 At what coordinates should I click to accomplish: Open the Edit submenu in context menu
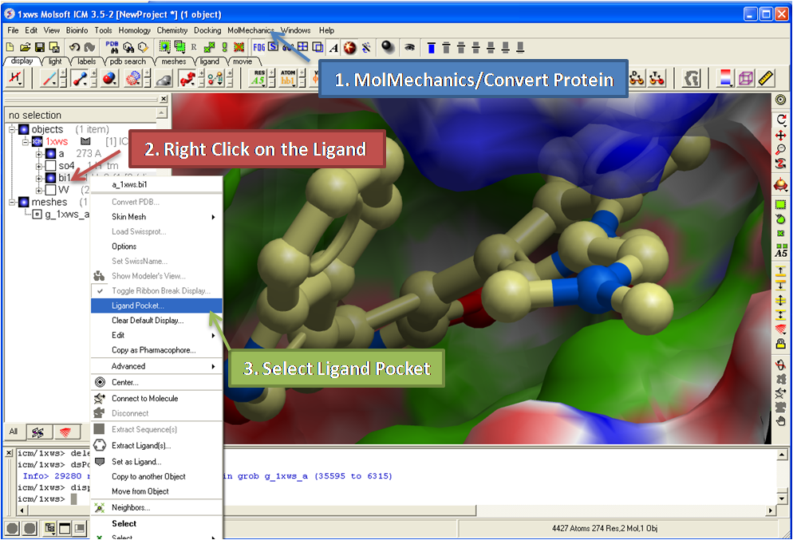click(x=157, y=335)
